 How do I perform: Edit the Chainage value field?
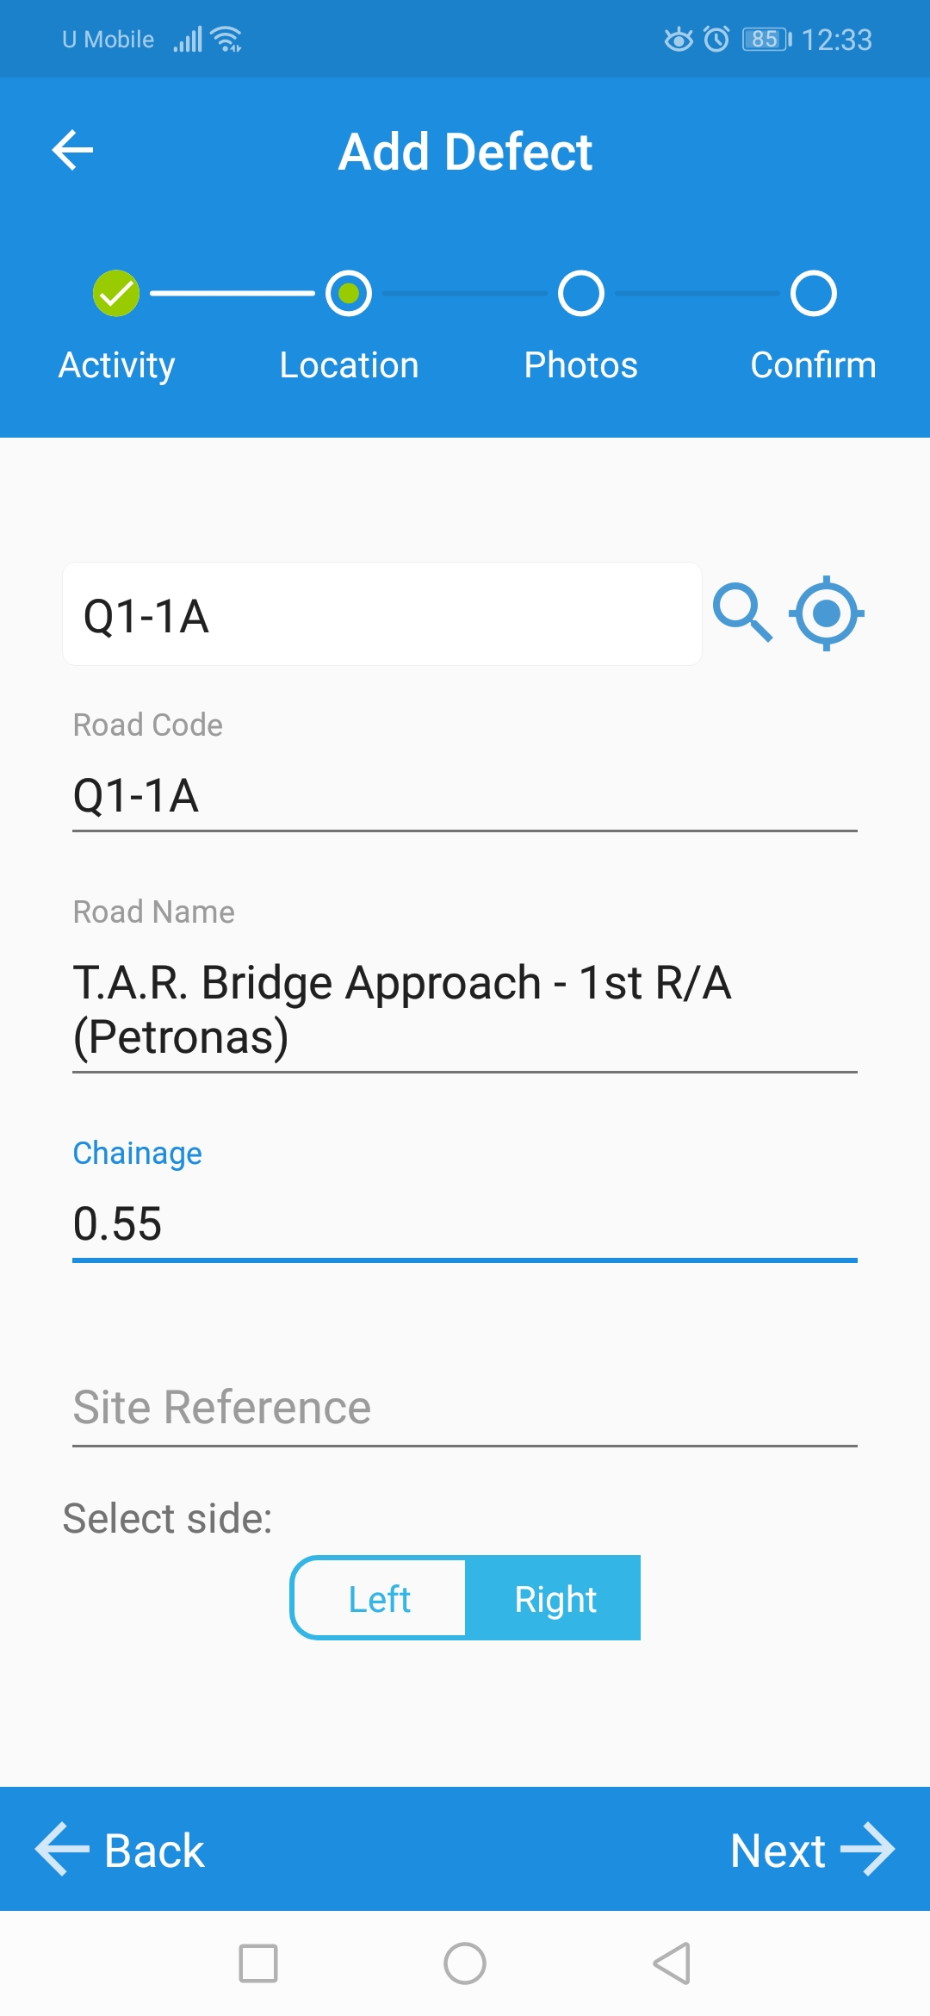(465, 1223)
